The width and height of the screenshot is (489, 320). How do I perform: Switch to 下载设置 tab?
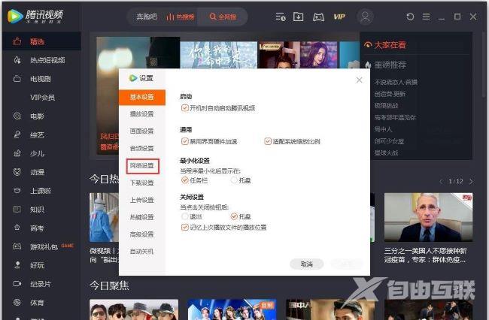point(142,183)
